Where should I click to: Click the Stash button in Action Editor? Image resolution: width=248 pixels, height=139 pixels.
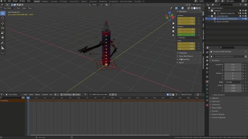pyautogui.click(x=76, y=95)
